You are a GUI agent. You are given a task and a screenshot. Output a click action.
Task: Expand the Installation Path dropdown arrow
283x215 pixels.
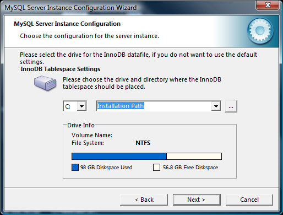216,106
